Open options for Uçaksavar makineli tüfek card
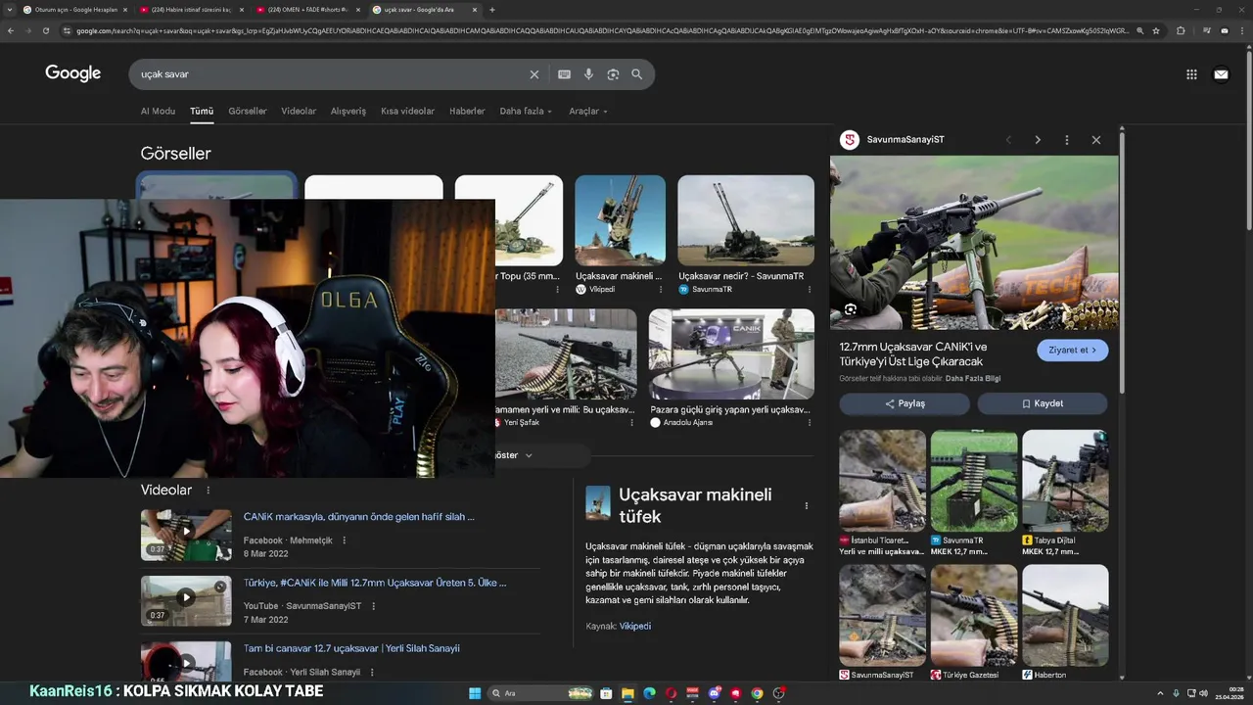Viewport: 1253px width, 705px height. click(x=807, y=505)
